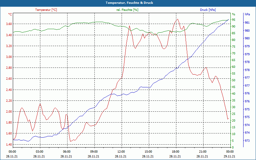Click the "70" humidity axis value
256x160 pixels.
234,53
